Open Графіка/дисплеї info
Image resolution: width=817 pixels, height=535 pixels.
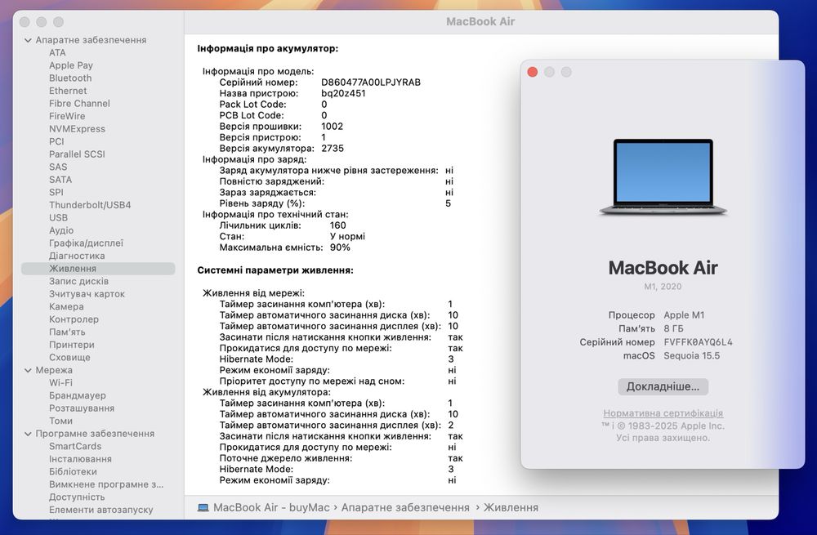click(x=86, y=243)
